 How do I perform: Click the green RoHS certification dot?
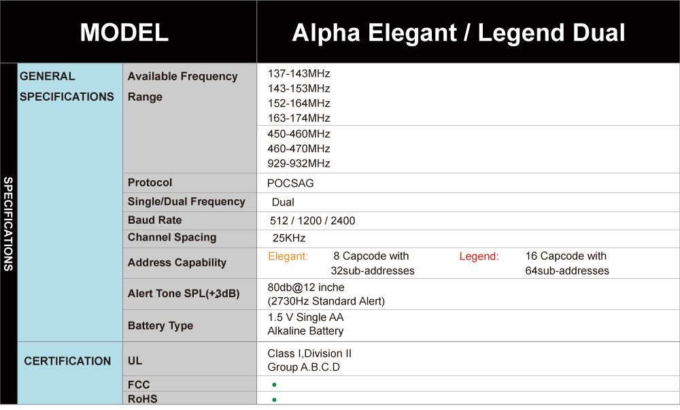[x=274, y=400]
